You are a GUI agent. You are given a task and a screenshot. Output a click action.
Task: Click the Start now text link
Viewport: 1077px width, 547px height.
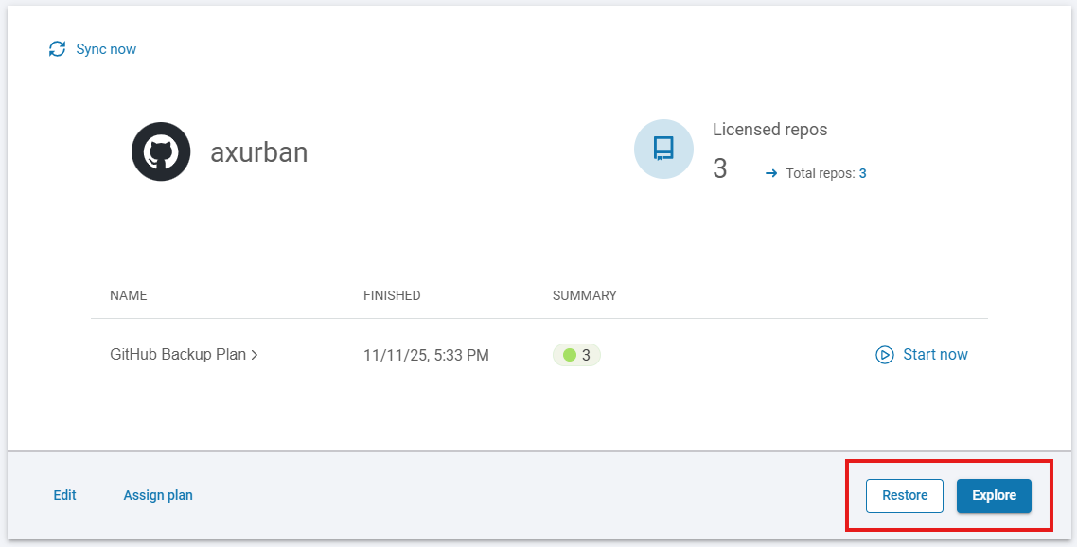tap(935, 355)
